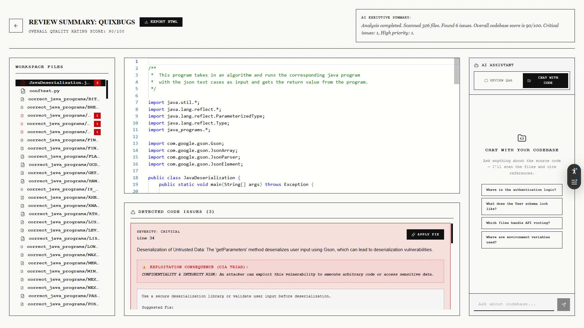Screen dimensions: 584x328
Task: Click the Export HTML button
Action: click(161, 22)
